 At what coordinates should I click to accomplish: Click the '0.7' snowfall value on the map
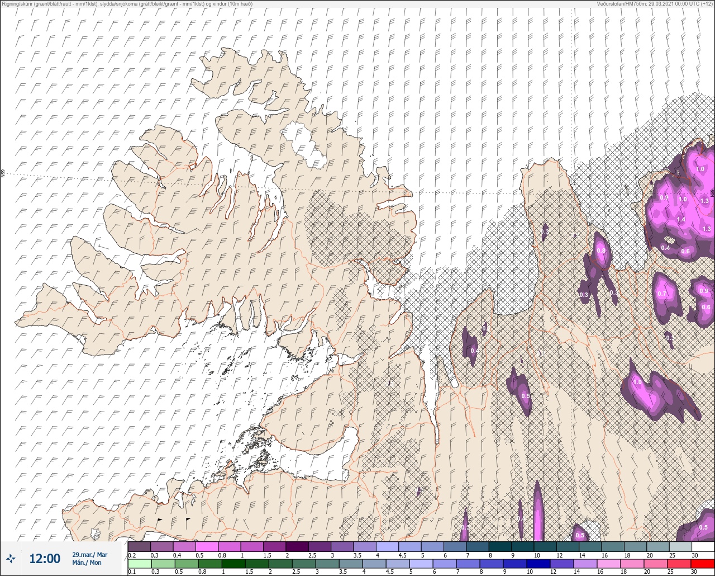[x=662, y=294]
